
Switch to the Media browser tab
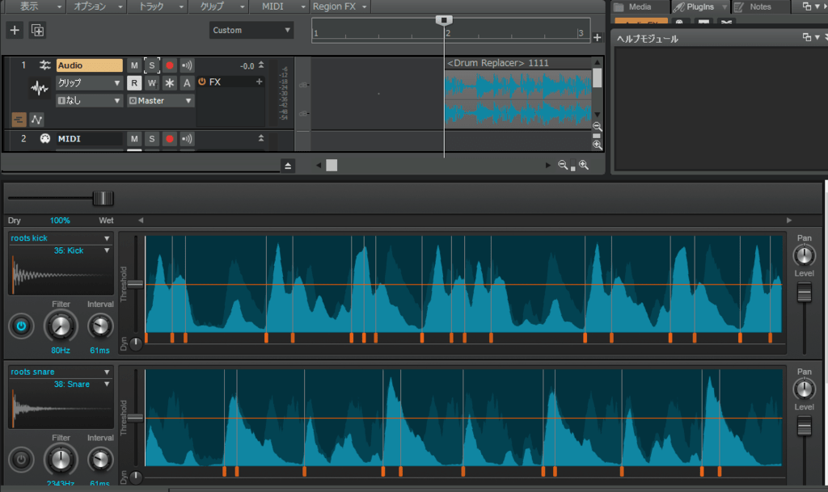640,6
